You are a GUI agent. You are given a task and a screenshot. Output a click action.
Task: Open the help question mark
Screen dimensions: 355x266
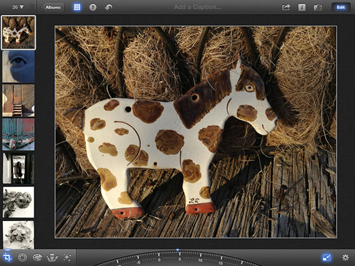point(93,8)
